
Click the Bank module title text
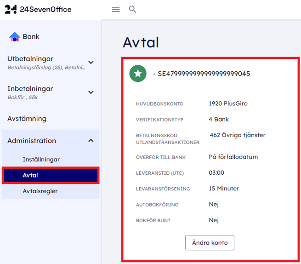[x=31, y=37]
